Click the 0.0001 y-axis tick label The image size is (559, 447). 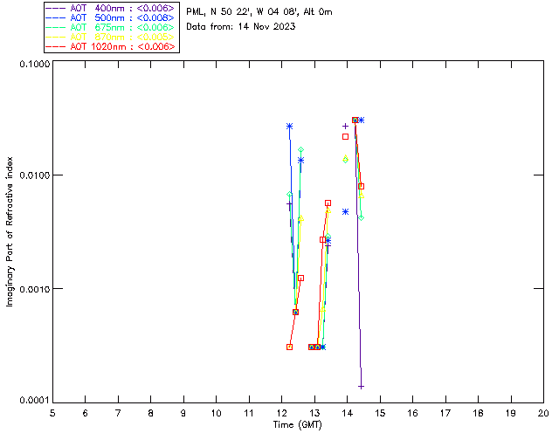(35, 401)
